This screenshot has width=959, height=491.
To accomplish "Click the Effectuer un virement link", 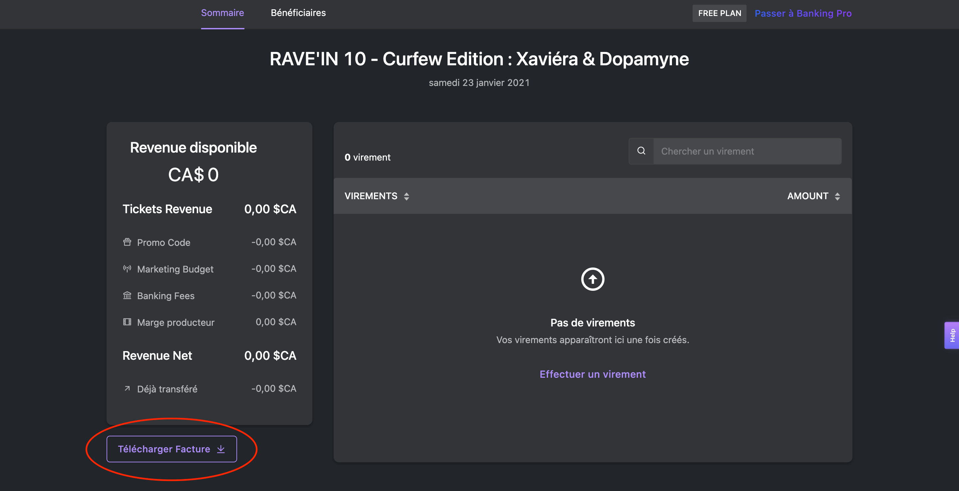I will 592,374.
